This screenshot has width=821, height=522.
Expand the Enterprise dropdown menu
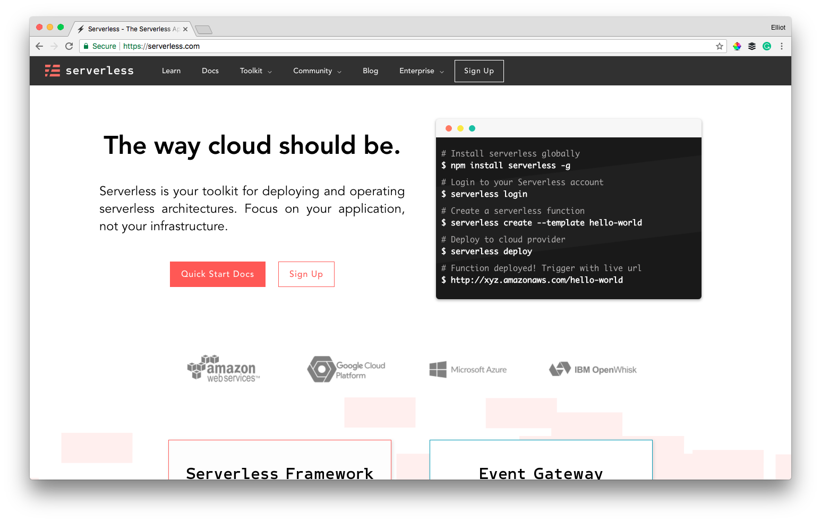422,71
